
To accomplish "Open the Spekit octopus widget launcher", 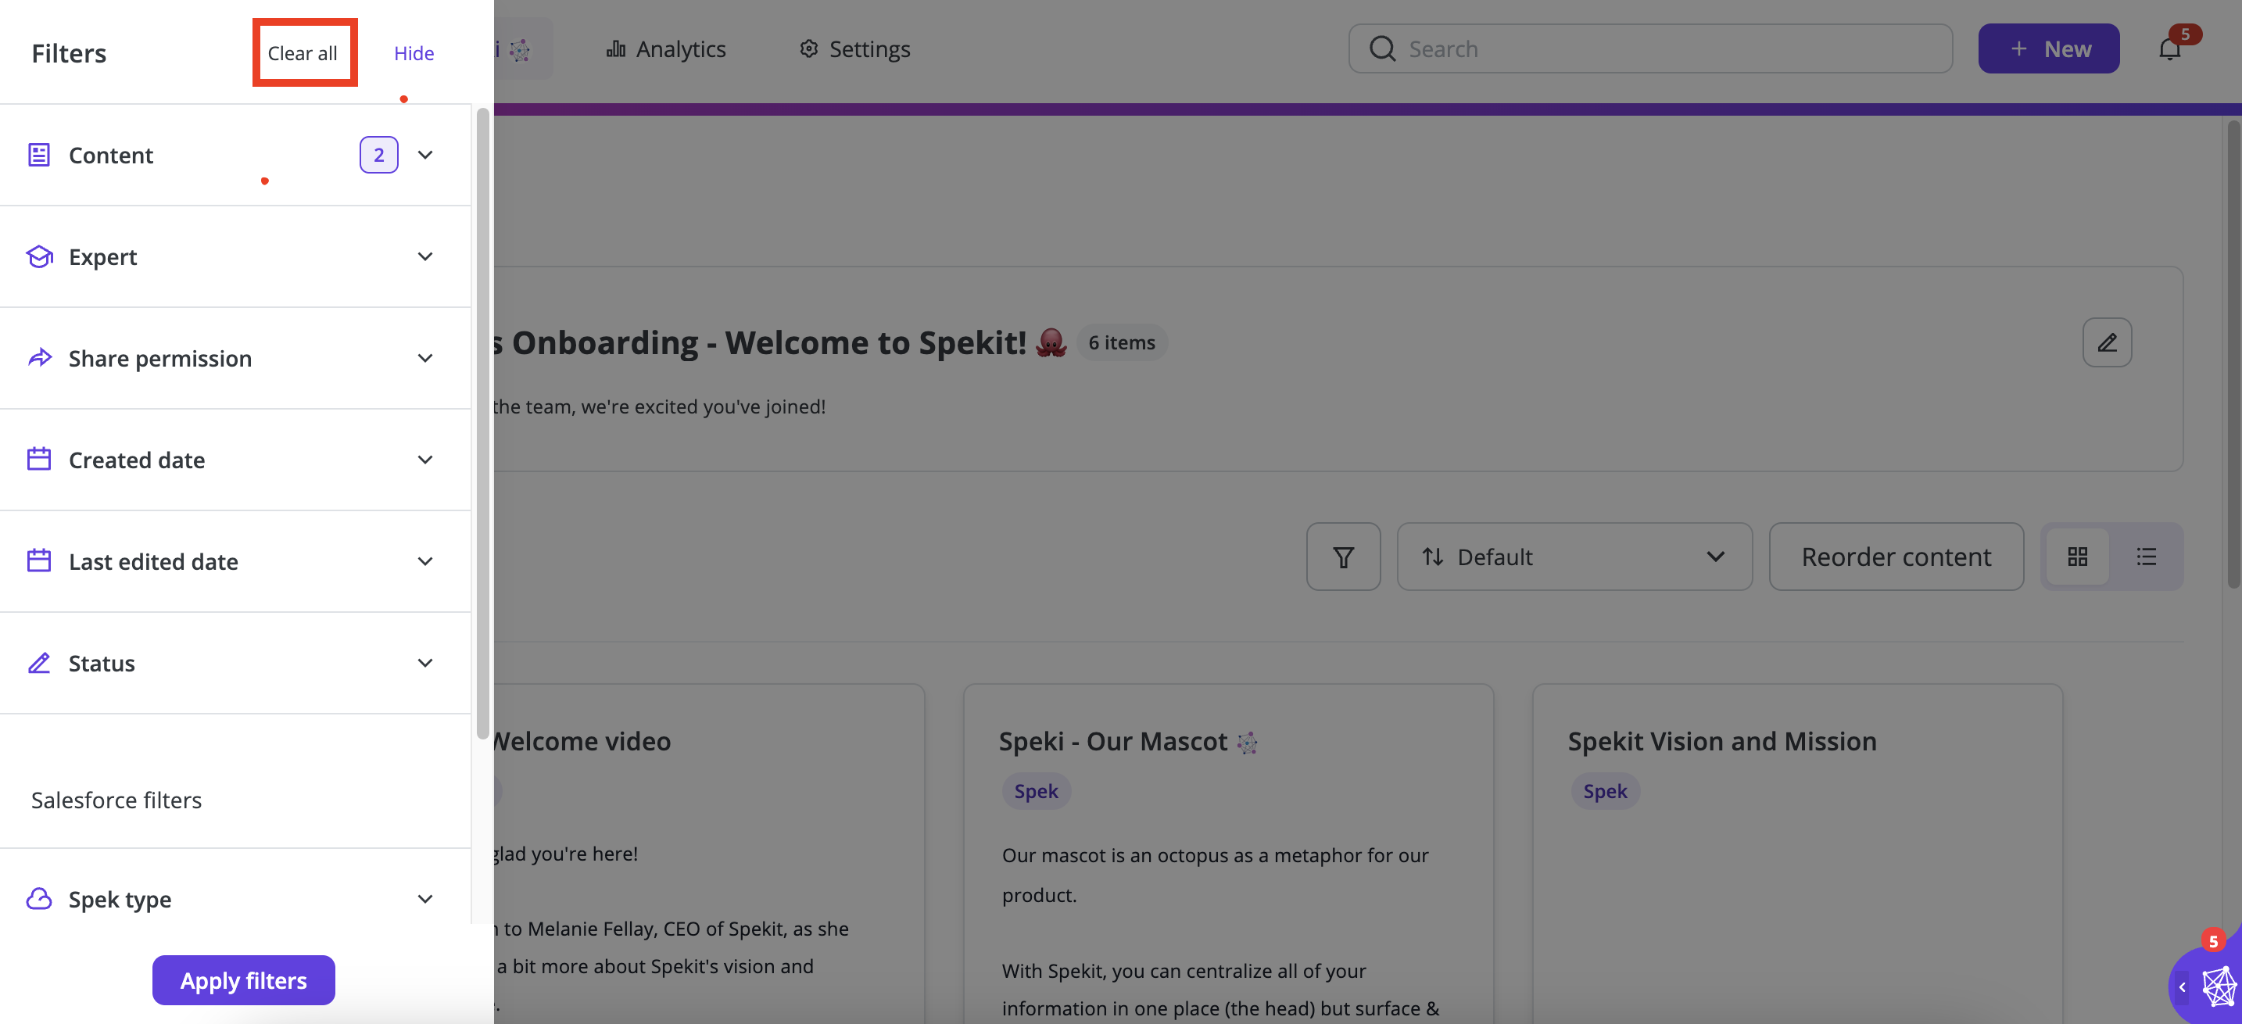I will [2217, 987].
